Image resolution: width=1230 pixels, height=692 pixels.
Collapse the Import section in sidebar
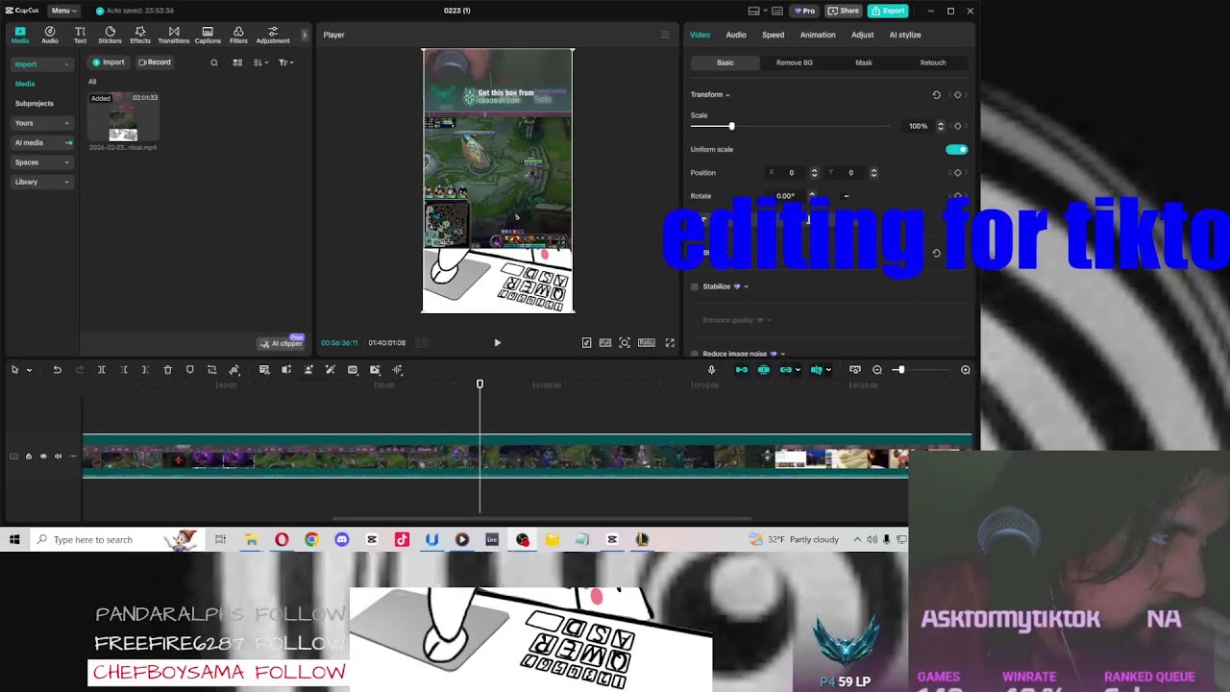point(42,64)
